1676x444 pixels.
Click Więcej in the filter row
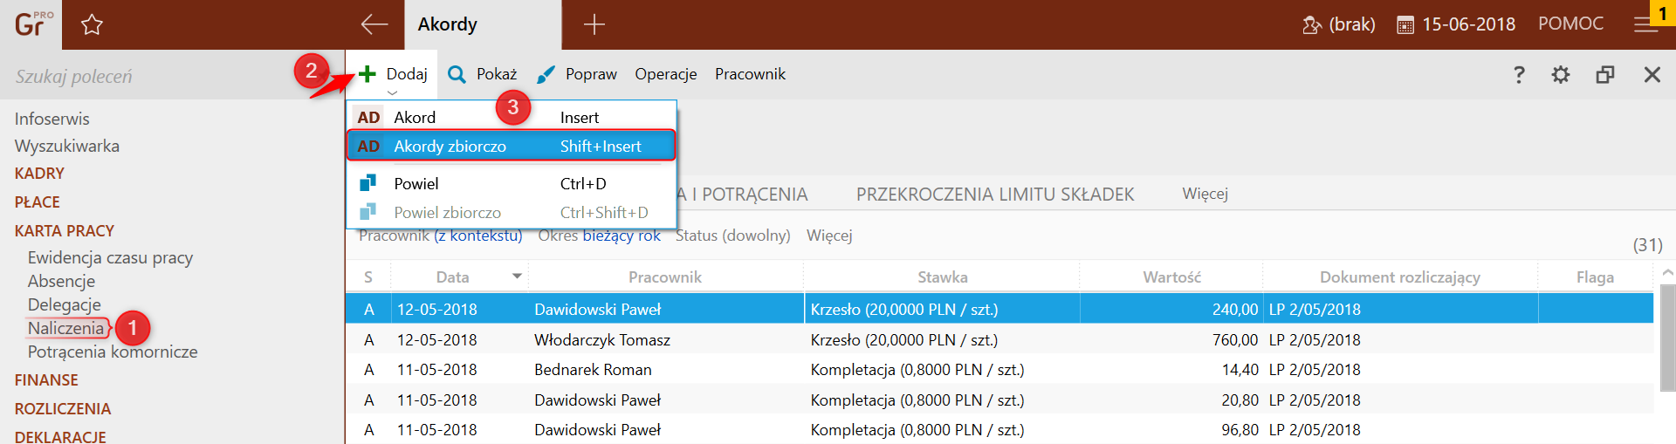(829, 236)
